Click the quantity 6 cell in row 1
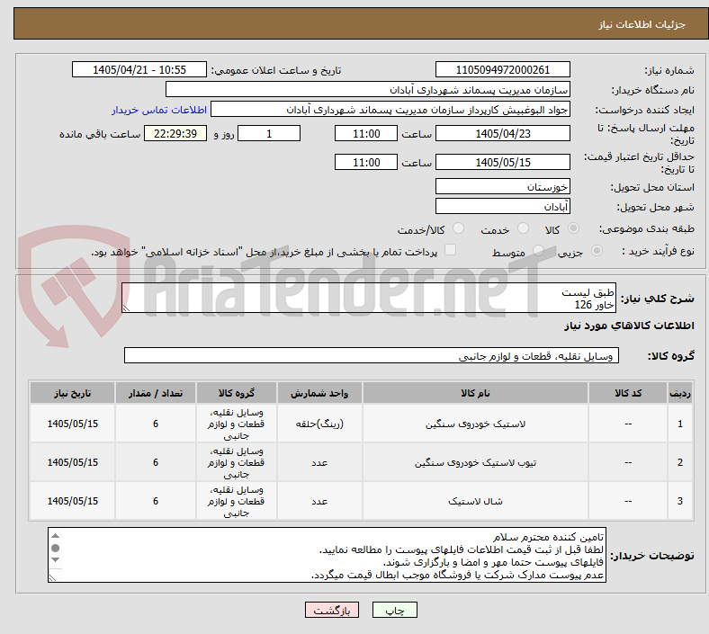 coord(156,424)
